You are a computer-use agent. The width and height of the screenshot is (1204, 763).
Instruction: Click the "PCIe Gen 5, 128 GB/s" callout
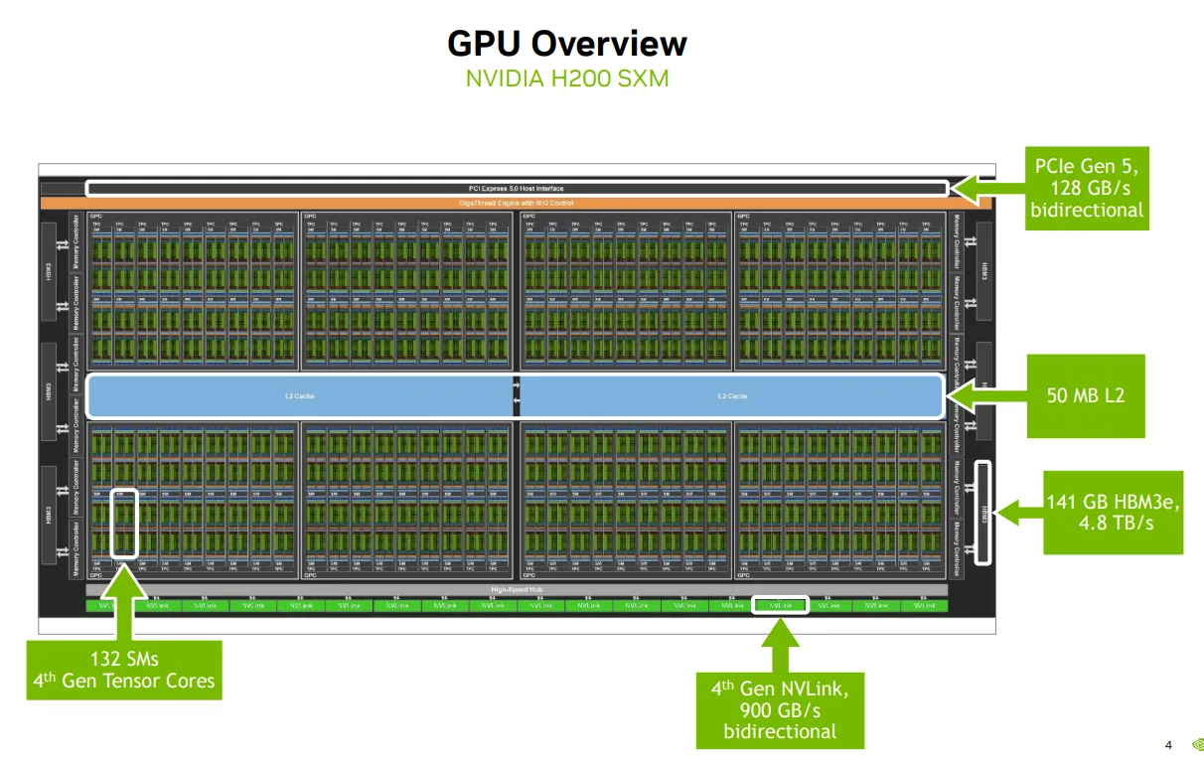coord(1087,188)
